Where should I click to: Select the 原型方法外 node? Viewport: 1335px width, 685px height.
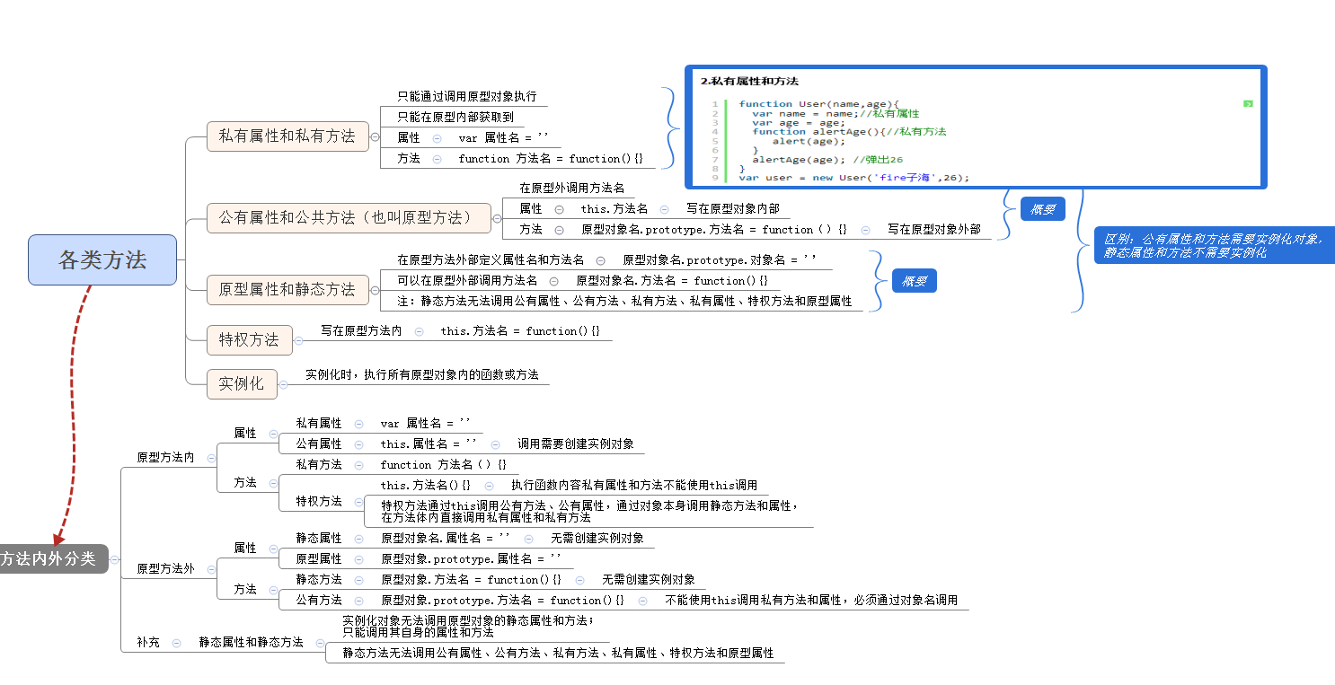click(x=165, y=569)
